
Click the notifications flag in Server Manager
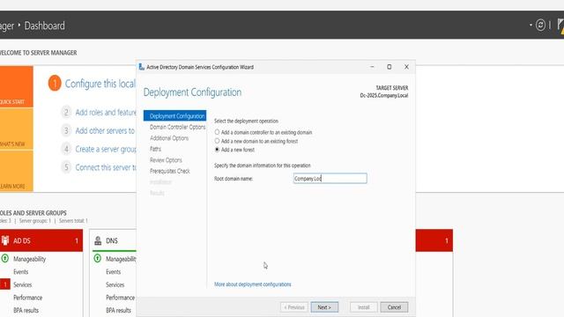point(560,26)
